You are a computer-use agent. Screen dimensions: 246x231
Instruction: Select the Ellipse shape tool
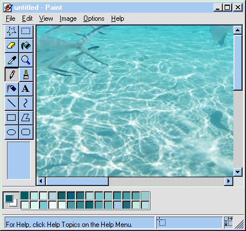[12, 132]
